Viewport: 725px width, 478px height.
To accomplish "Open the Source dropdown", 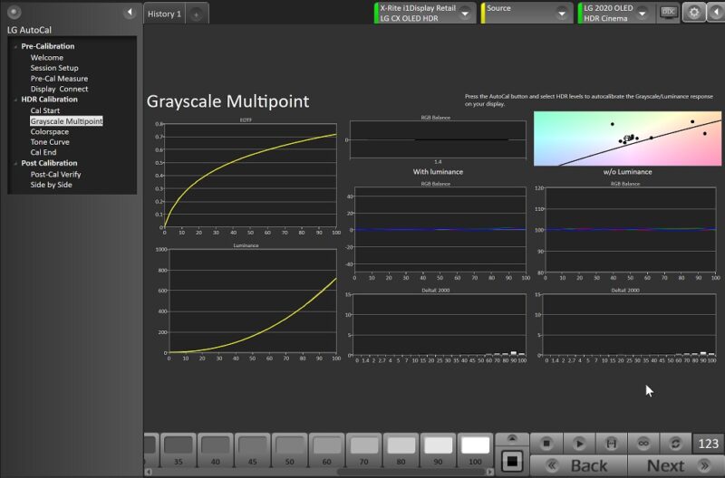I will click(563, 14).
